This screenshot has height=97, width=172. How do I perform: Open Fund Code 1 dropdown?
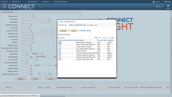point(27,65)
